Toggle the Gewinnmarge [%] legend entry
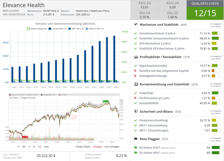This screenshot has height=161, width=224. 37,29
